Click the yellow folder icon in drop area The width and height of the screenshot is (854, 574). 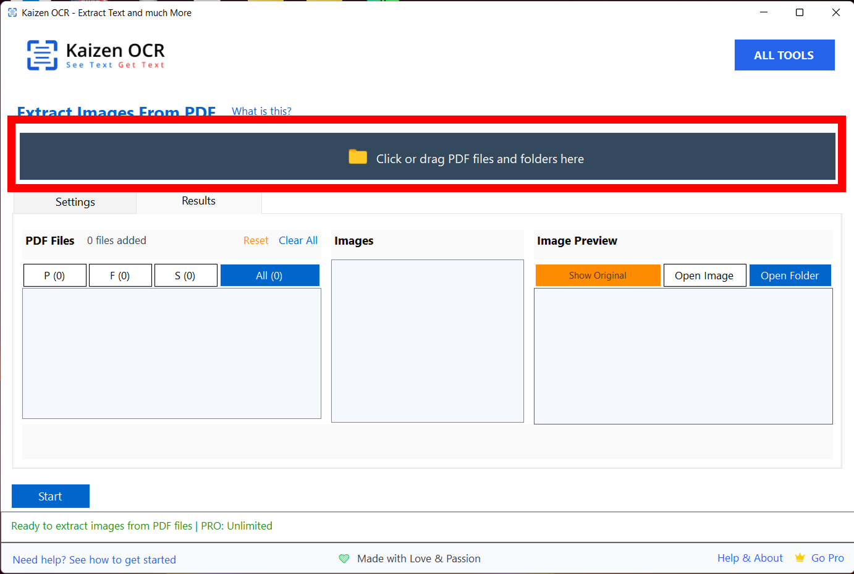click(358, 157)
